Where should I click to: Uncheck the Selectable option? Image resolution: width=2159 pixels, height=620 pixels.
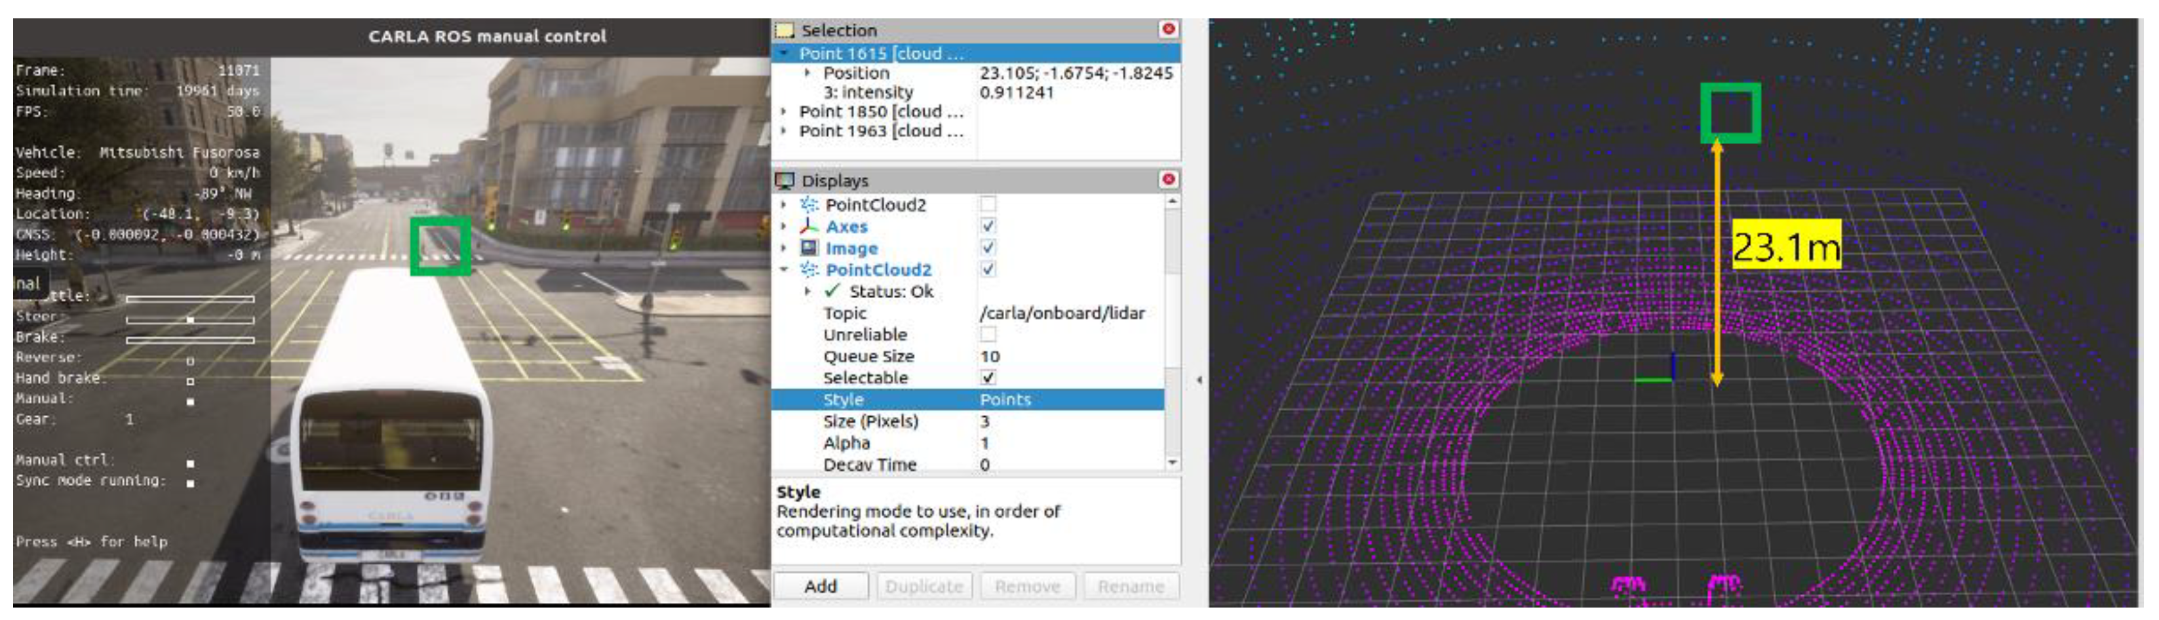coord(988,378)
